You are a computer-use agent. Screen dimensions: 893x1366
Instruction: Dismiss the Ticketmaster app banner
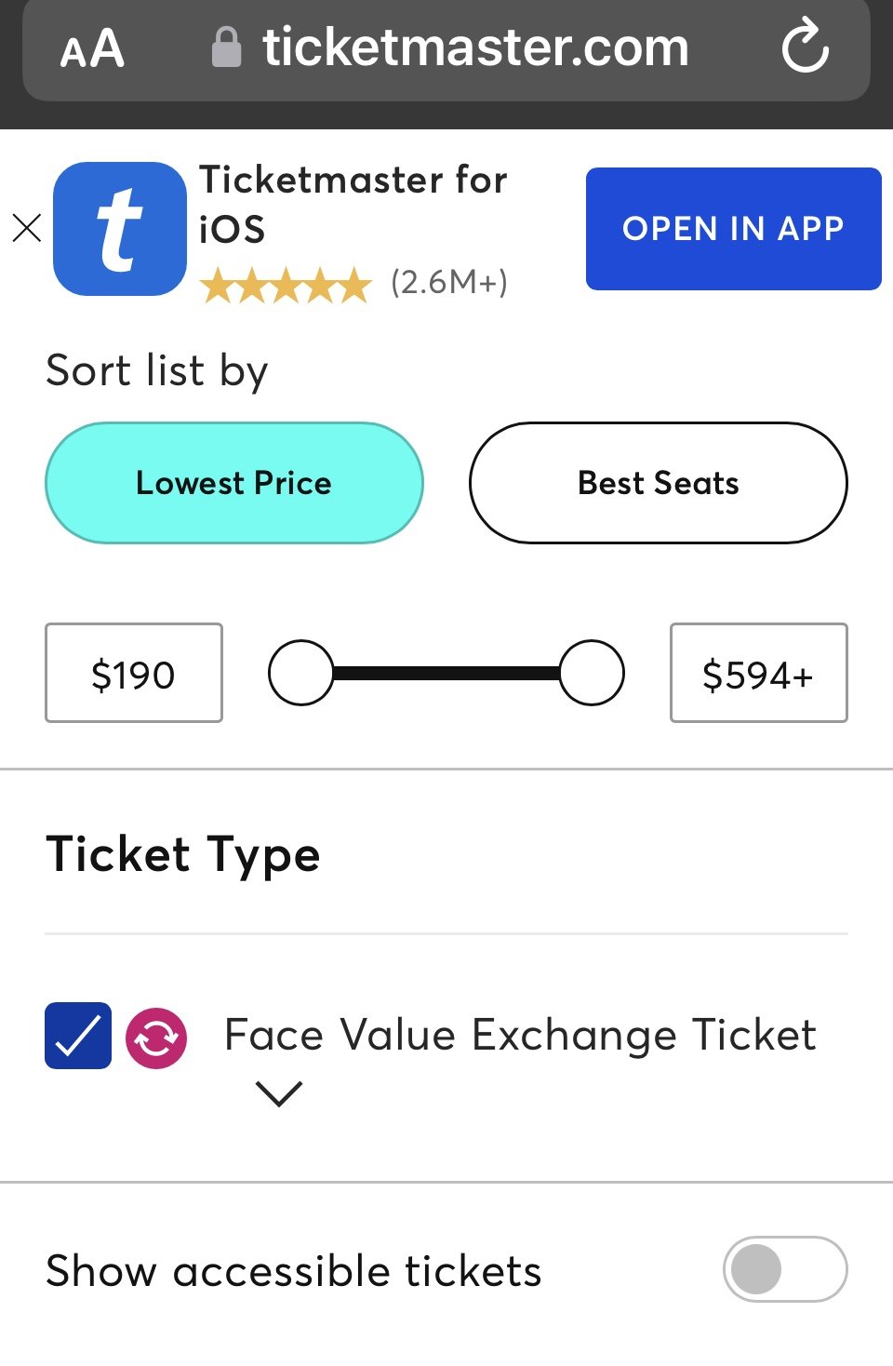pyautogui.click(x=27, y=228)
